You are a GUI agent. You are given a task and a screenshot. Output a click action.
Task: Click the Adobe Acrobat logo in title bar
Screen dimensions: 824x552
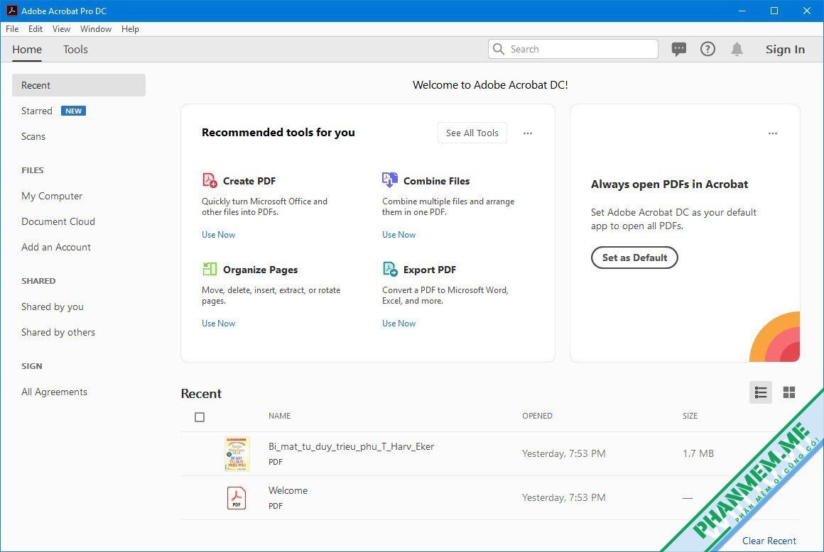click(x=11, y=11)
